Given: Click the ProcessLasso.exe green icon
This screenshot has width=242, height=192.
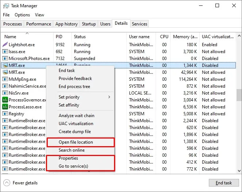Looking at the screenshot, I should [x=5, y=107].
